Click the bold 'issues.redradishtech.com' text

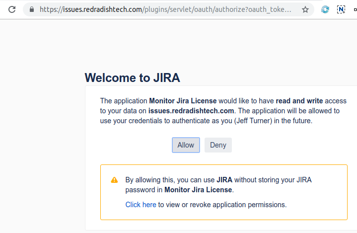(x=191, y=111)
